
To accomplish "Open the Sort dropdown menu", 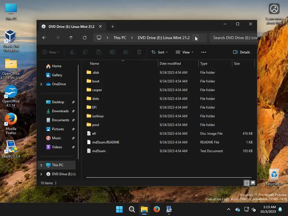I will pos(159,52).
